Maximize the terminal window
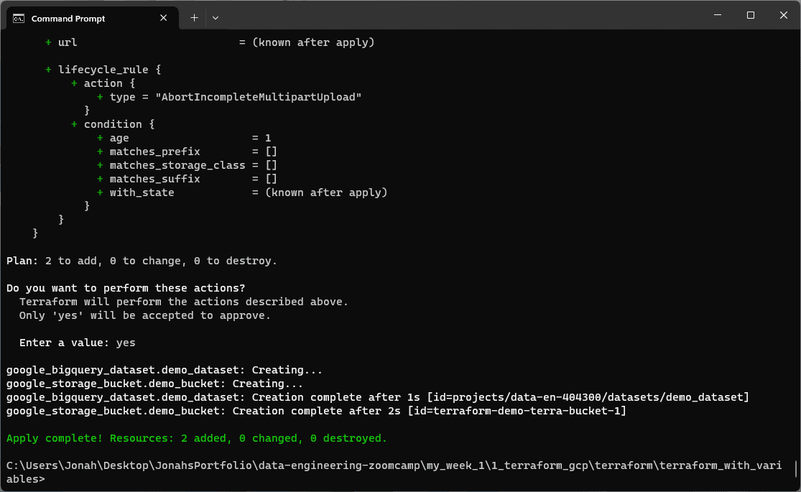Image resolution: width=801 pixels, height=492 pixels. [751, 15]
